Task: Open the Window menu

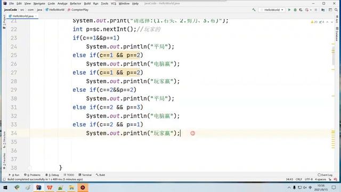Action: pos(124,4)
